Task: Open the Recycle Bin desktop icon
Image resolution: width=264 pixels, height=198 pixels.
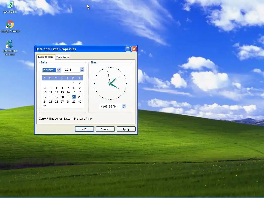Action: [10, 7]
